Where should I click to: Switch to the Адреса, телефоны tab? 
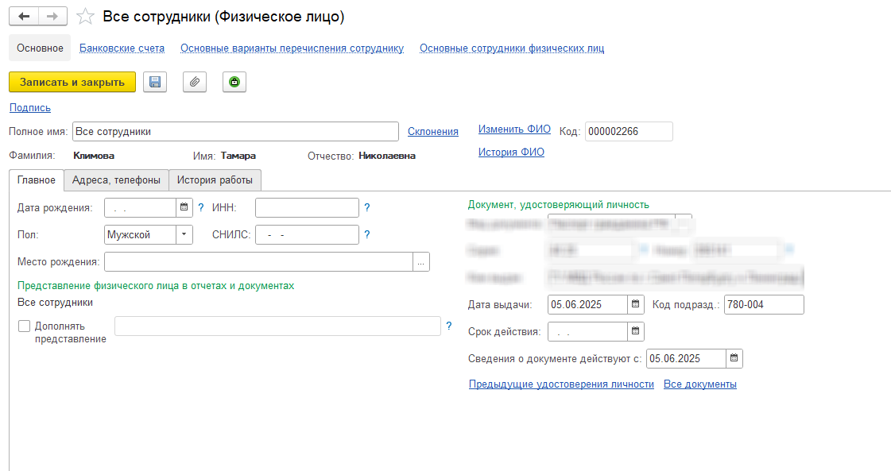click(116, 180)
